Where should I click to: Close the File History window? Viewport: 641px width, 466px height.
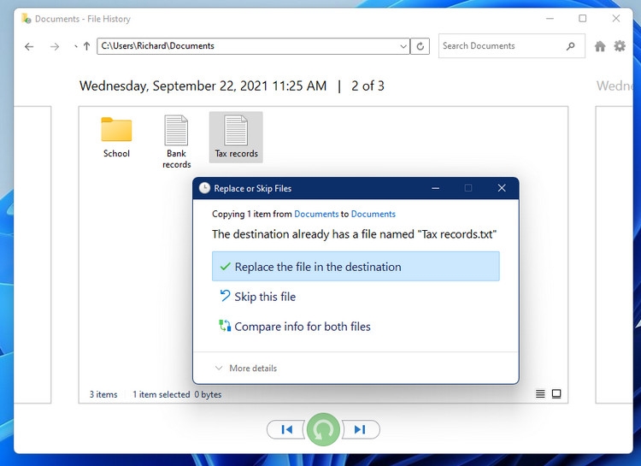click(616, 19)
